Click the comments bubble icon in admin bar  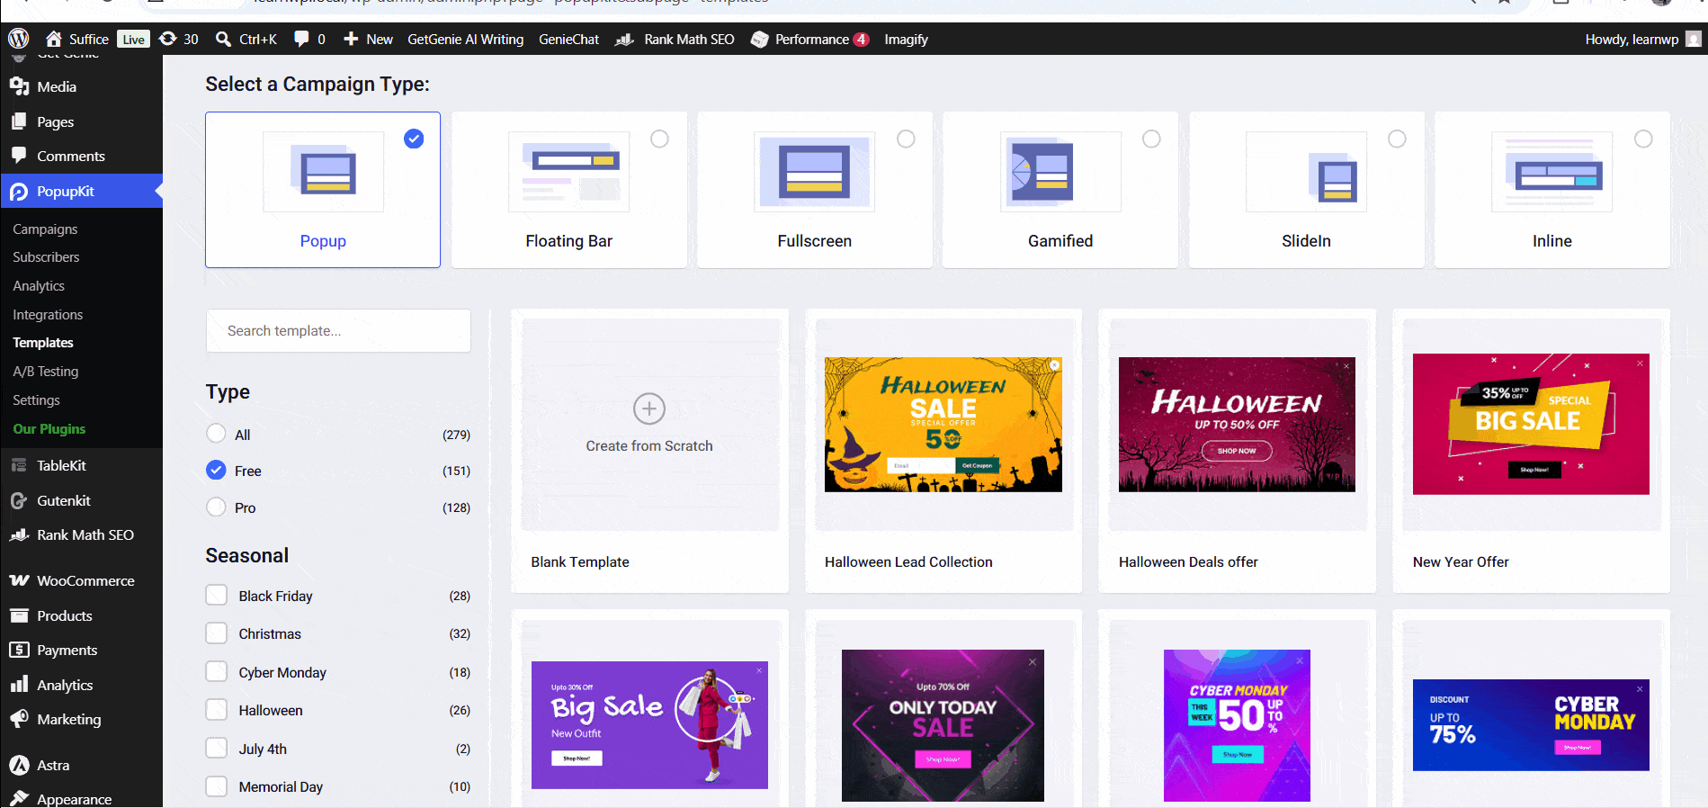pyautogui.click(x=302, y=39)
